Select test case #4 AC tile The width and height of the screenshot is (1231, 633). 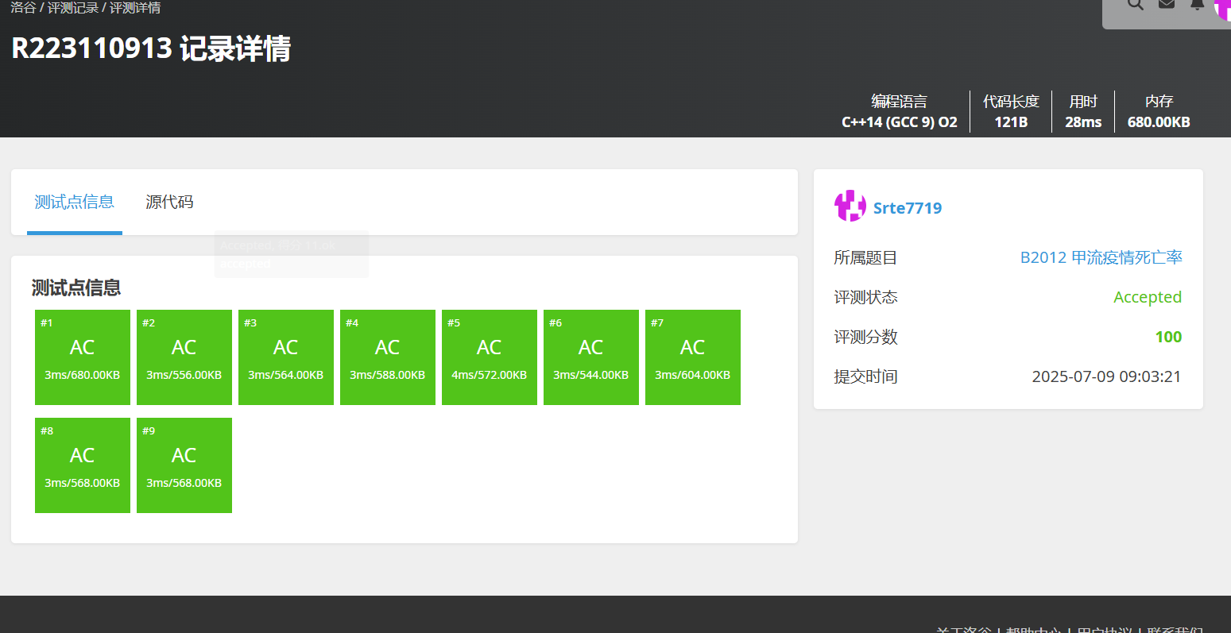click(388, 357)
